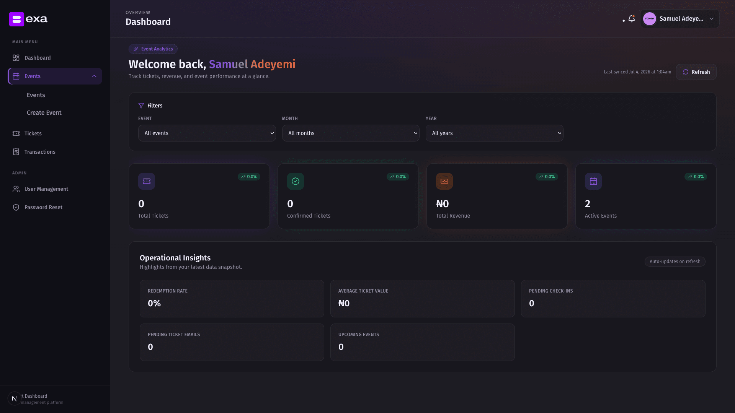
Task: Expand the Samuel Adeye... account menu
Action: coord(680,19)
